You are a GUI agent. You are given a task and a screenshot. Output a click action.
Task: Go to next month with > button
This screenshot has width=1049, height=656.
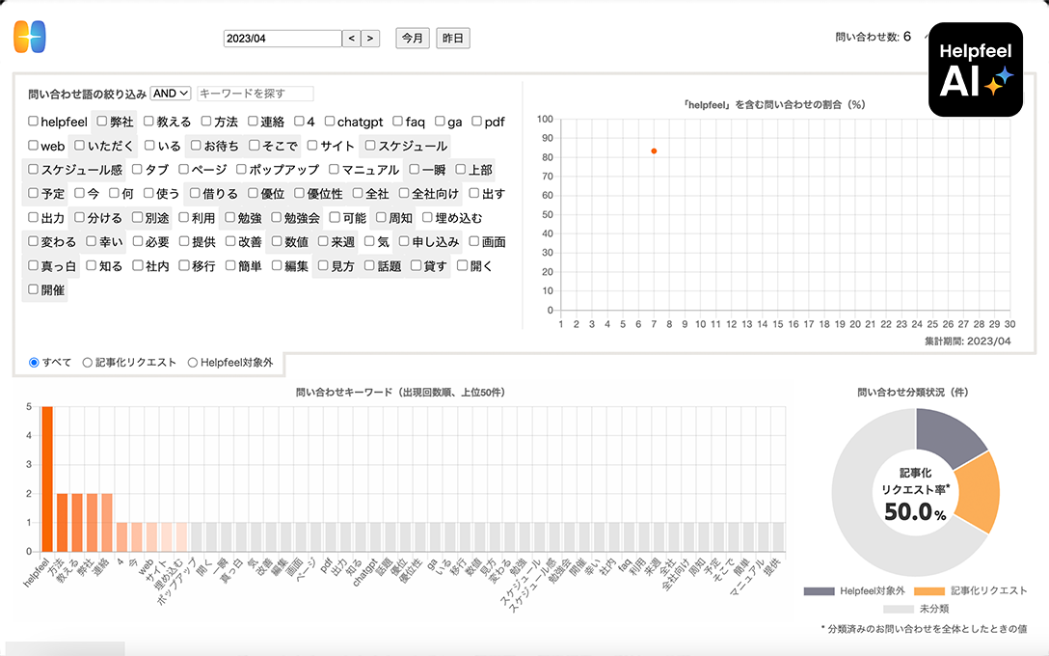click(370, 39)
